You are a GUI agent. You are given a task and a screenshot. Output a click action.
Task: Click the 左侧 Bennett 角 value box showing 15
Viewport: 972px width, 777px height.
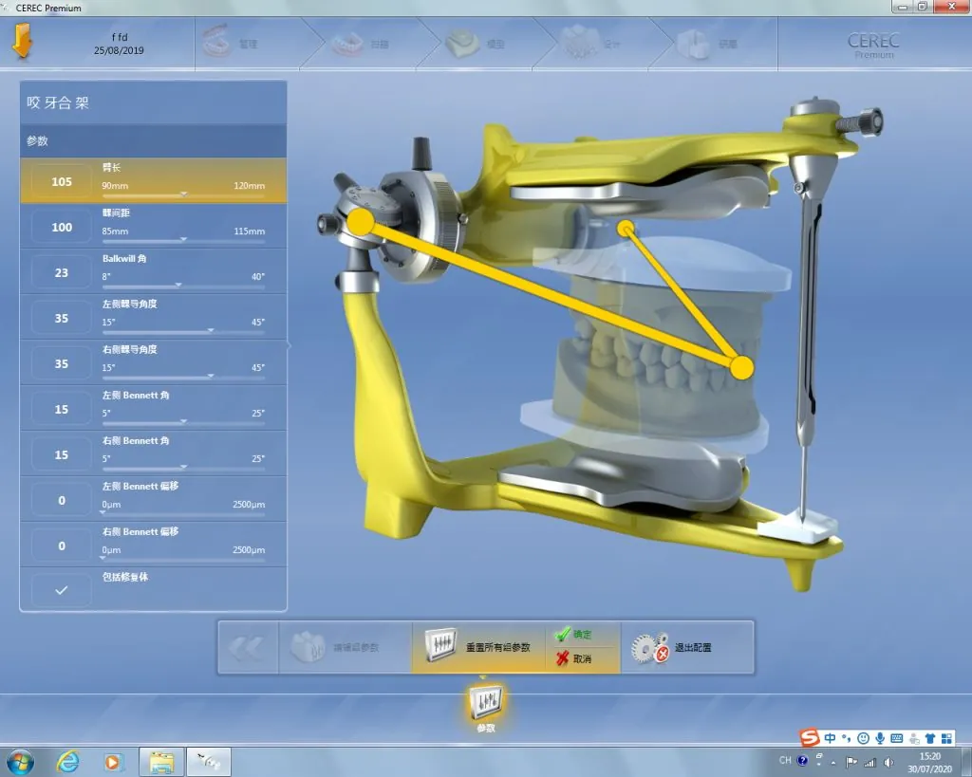coord(62,410)
